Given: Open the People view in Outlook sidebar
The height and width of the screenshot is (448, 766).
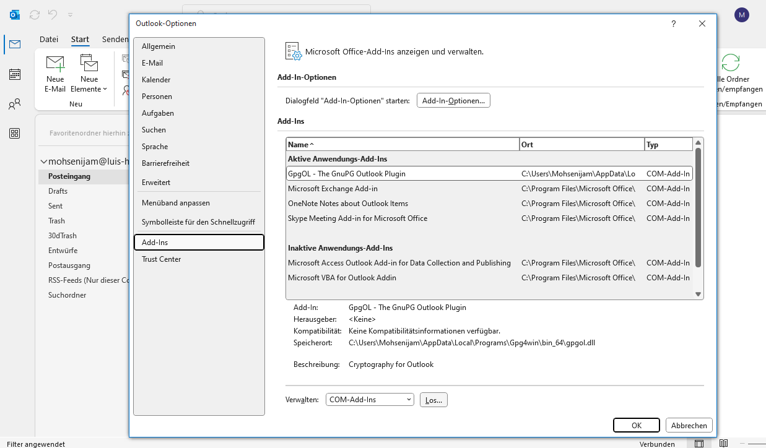Looking at the screenshot, I should coord(15,104).
